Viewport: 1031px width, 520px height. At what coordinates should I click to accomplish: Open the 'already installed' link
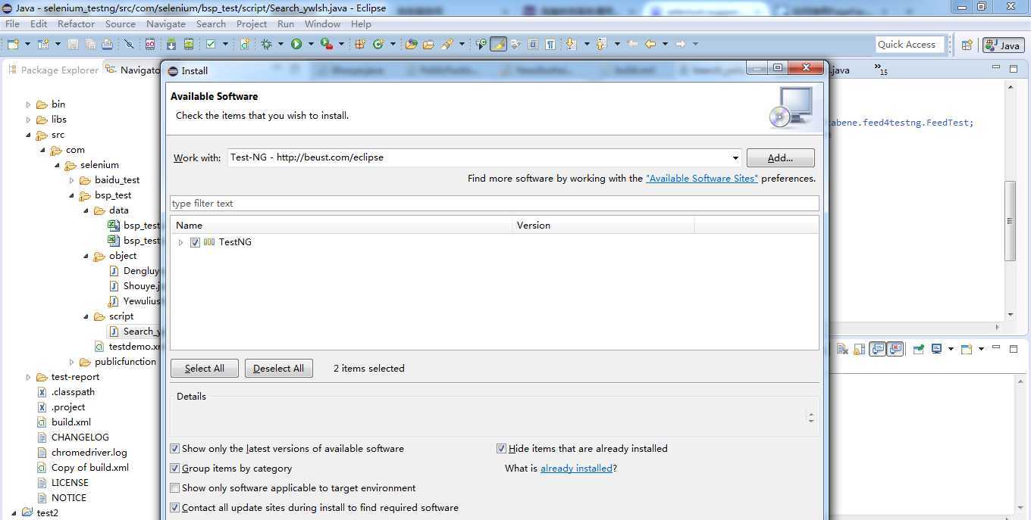tap(576, 469)
